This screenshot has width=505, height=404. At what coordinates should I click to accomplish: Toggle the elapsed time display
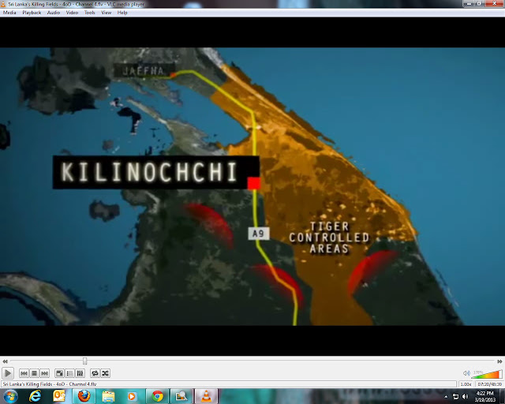tap(489, 384)
